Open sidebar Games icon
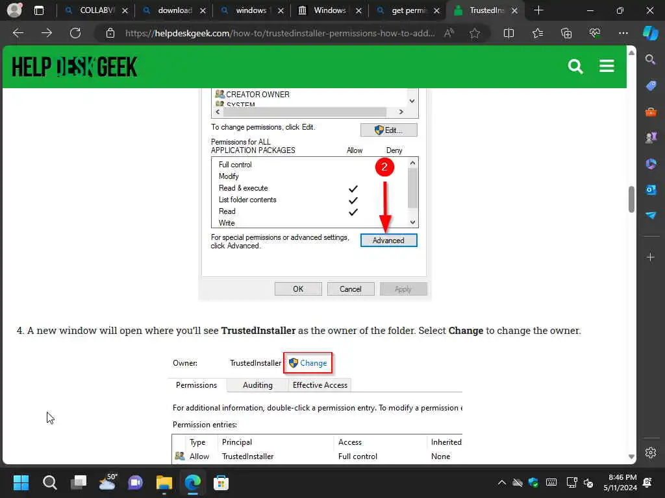Screen dimensions: 665x498 651,137
